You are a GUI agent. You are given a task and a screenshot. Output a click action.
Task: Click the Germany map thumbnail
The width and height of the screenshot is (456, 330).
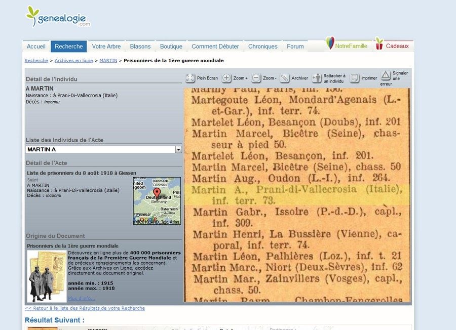pyautogui.click(x=157, y=201)
